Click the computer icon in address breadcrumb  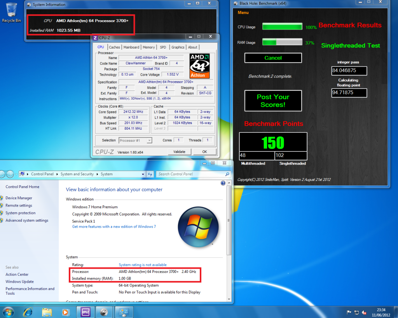[x=22, y=174]
